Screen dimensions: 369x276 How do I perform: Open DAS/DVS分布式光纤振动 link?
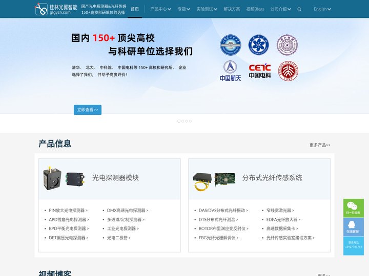223,211
